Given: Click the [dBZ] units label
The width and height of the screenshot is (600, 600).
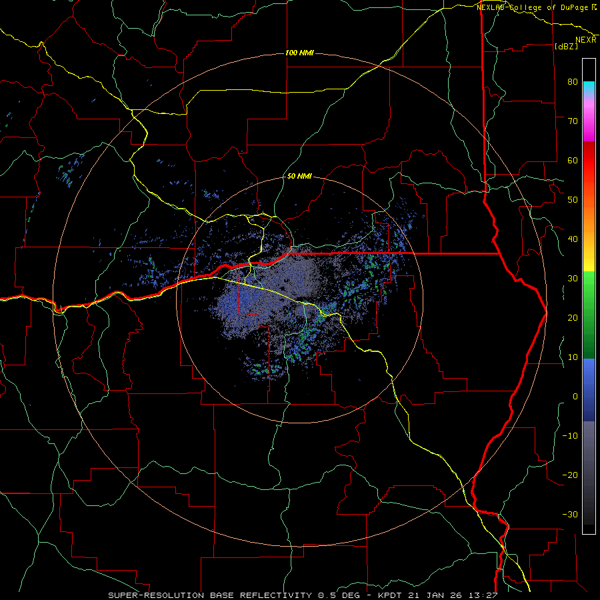Looking at the screenshot, I should click(566, 46).
